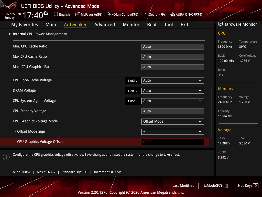This screenshot has width=262, height=197.
Task: Open CPU Graphics Voltage Mode dropdown
Action: 173,121
